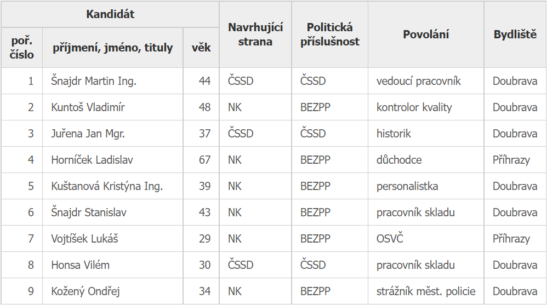The width and height of the screenshot is (547, 305).
Task: Click candidate Horníček Ladislav
Action: coord(92,160)
